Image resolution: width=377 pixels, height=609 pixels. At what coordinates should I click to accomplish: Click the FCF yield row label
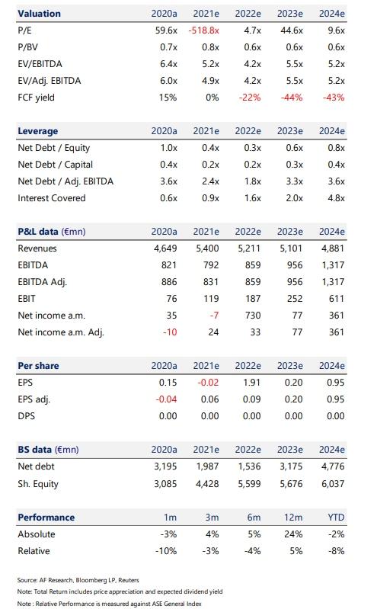pos(36,98)
